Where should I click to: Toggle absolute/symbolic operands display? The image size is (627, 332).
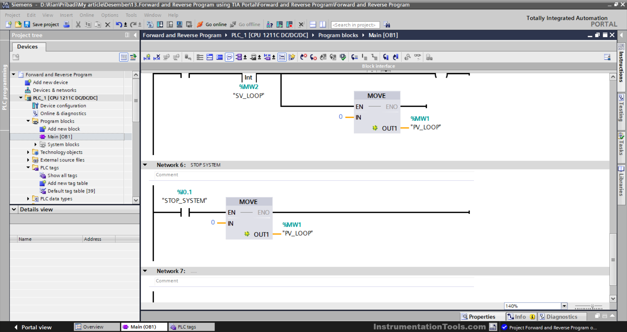239,57
